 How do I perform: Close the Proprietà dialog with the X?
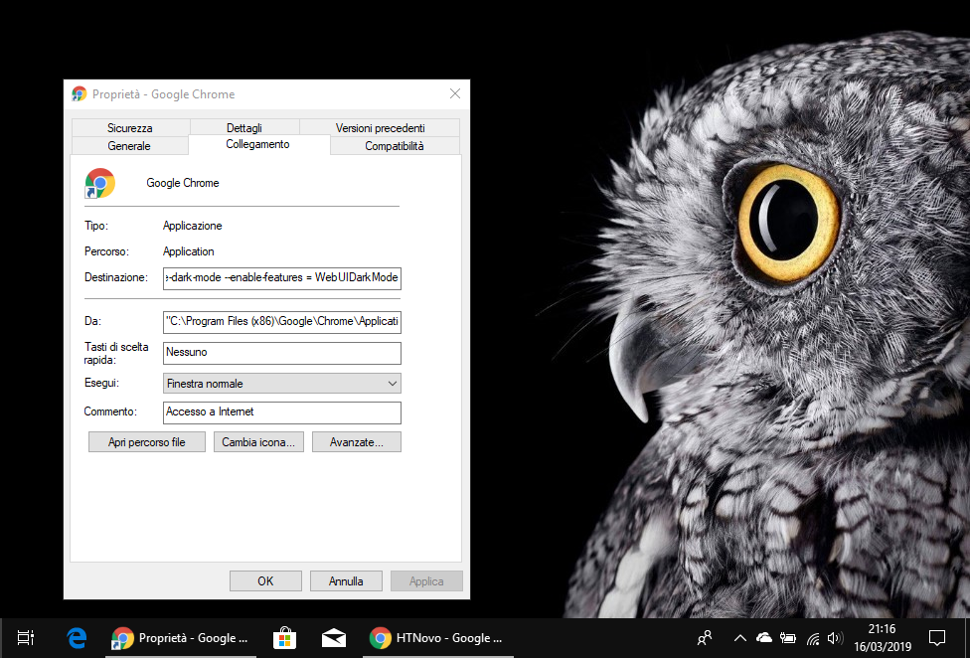coord(455,93)
